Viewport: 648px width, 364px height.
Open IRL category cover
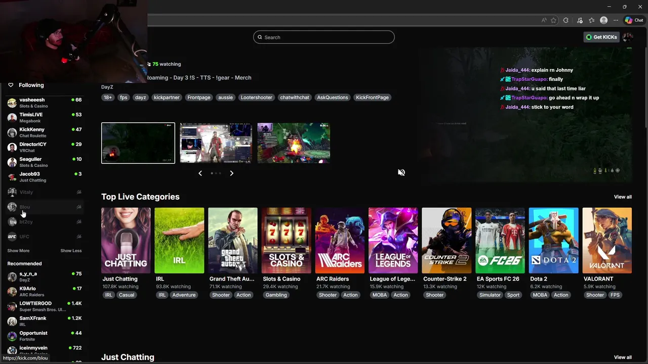point(179,240)
